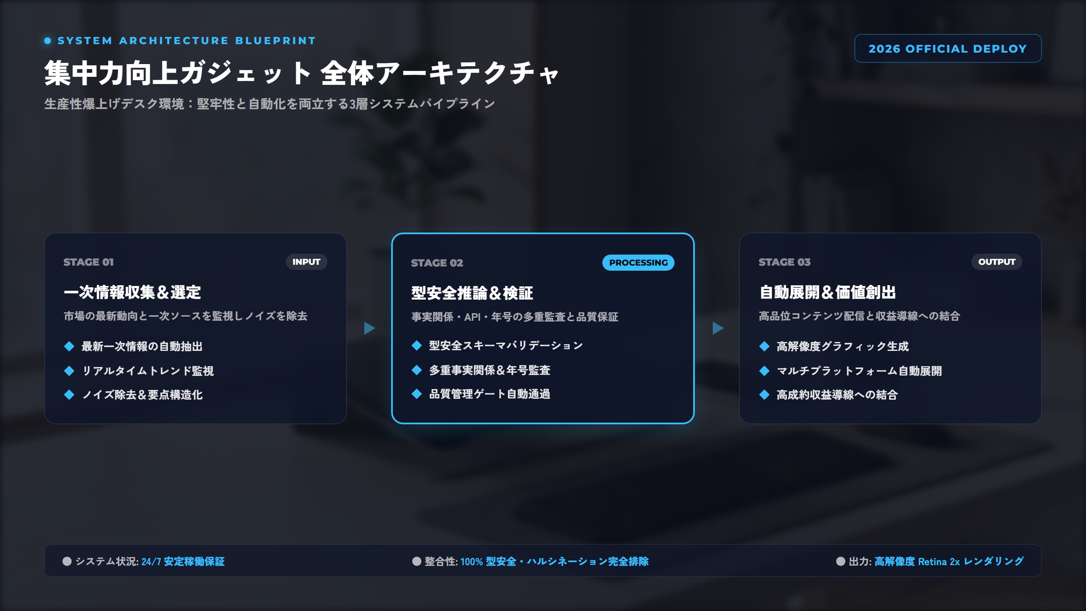
Task: Click the STAGE 01 label
Action: coord(89,262)
